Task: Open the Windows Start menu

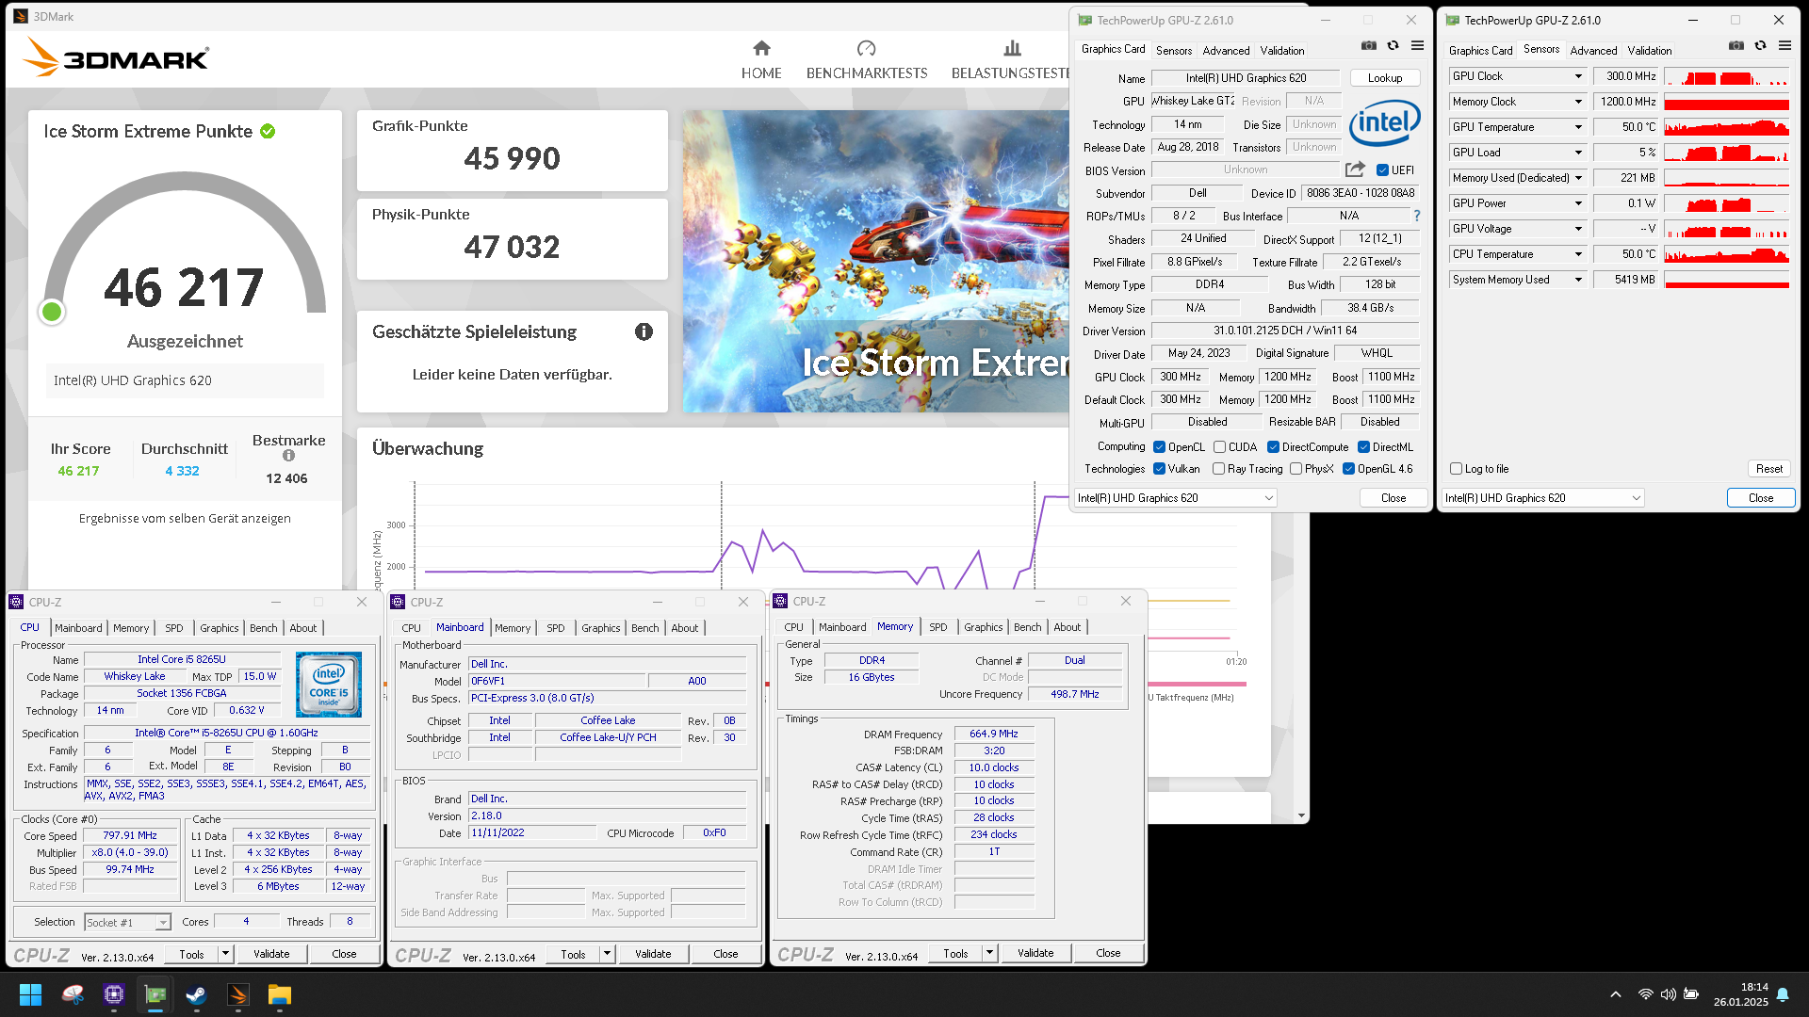Action: [30, 994]
